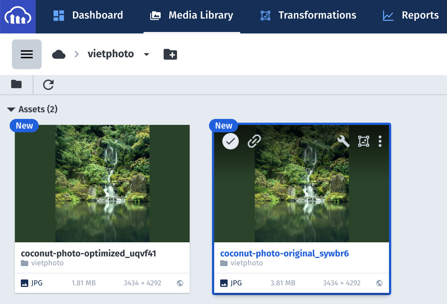Image resolution: width=447 pixels, height=304 pixels.
Task: Open the Reports tab
Action: click(x=411, y=15)
